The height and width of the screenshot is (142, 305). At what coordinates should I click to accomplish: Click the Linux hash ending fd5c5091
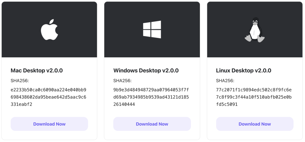click(x=227, y=104)
